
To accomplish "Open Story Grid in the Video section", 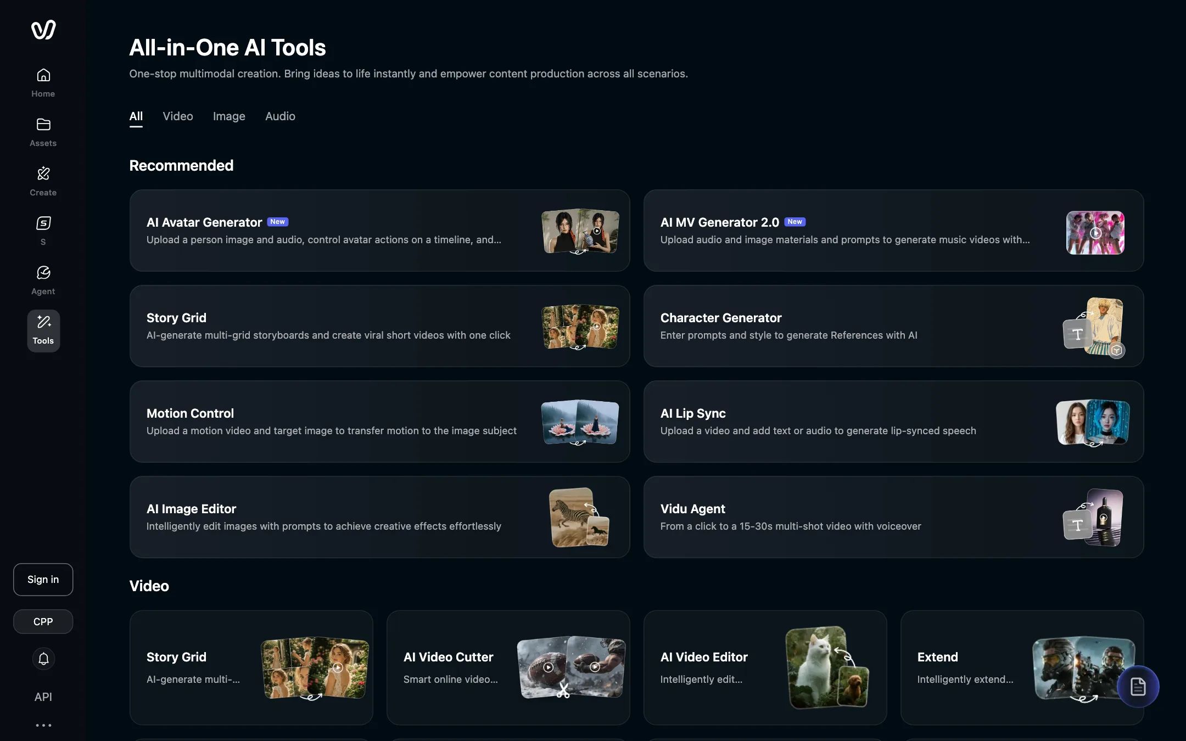I will [251, 667].
